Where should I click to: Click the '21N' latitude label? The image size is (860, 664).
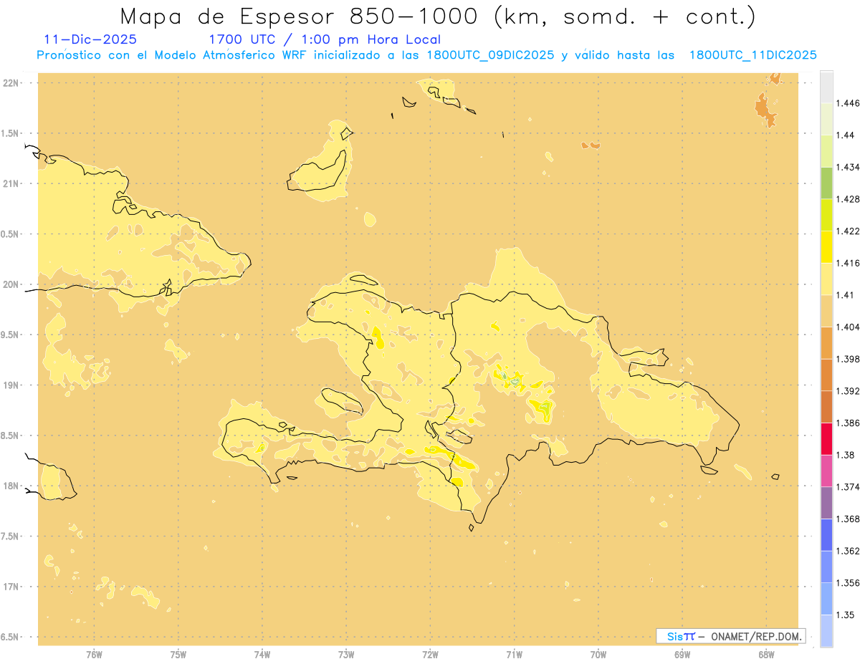point(11,183)
